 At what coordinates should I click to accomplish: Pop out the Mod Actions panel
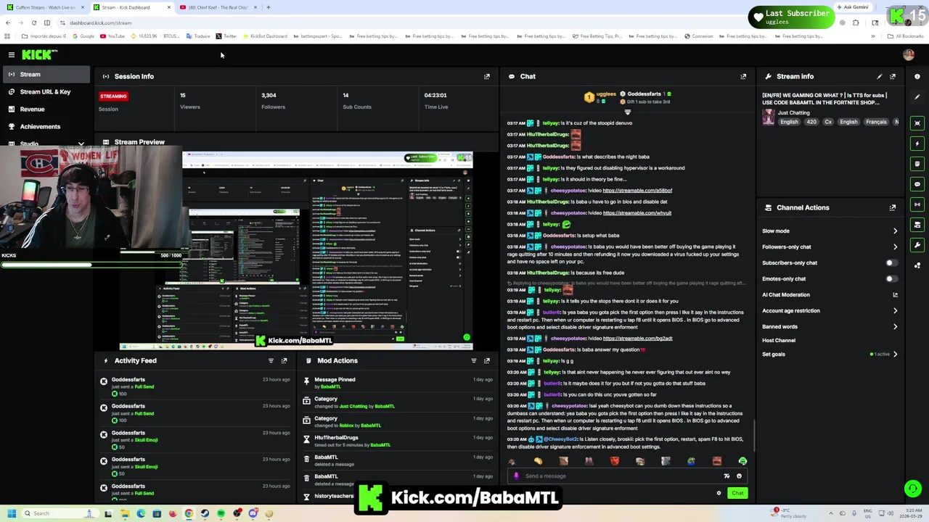click(x=487, y=360)
